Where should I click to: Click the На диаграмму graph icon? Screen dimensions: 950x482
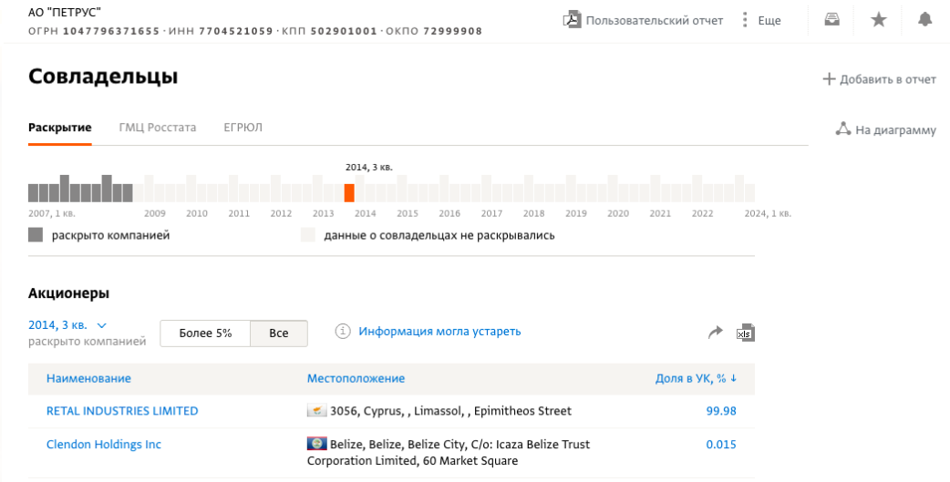(x=843, y=129)
